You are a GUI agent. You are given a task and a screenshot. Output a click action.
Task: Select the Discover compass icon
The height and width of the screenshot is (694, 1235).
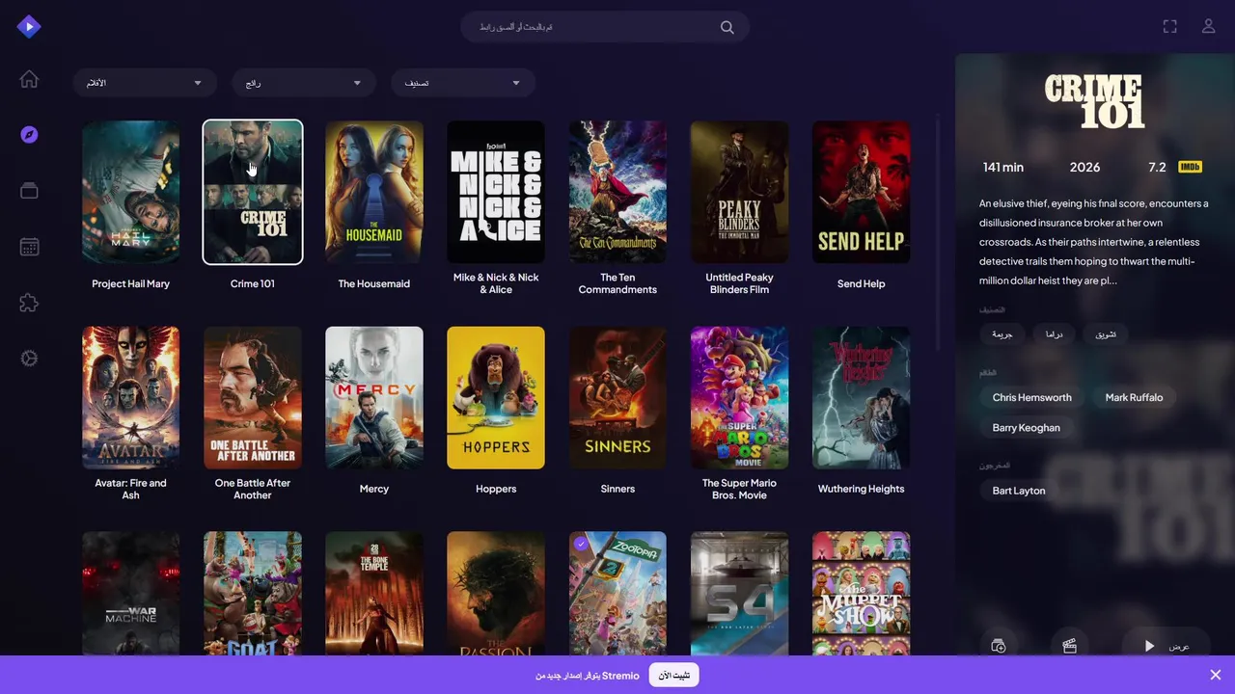[x=29, y=135]
